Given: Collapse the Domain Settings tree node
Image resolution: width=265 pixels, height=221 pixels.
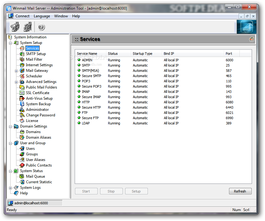Looking at the screenshot, I should coord(10,127).
